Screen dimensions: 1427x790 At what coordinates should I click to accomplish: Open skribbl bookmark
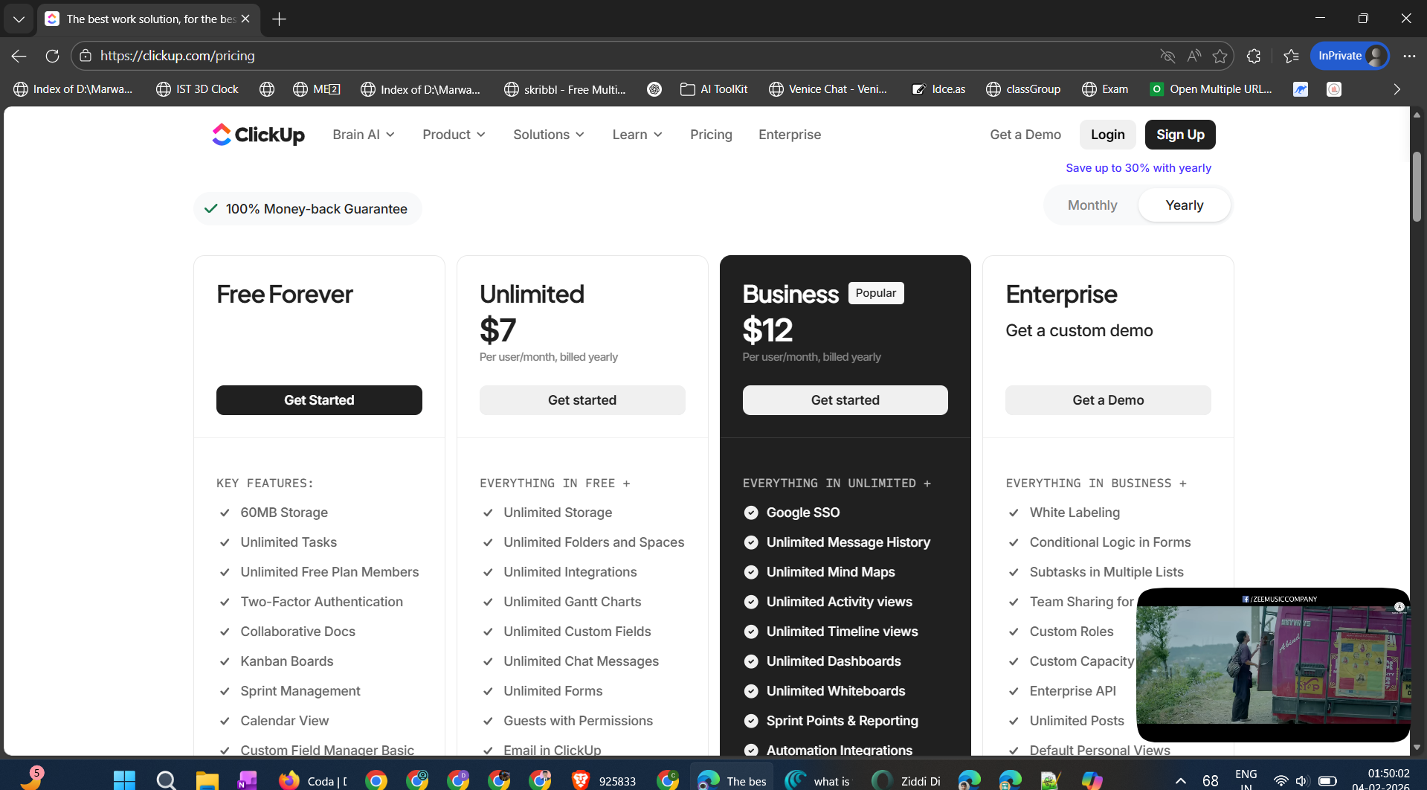point(565,89)
